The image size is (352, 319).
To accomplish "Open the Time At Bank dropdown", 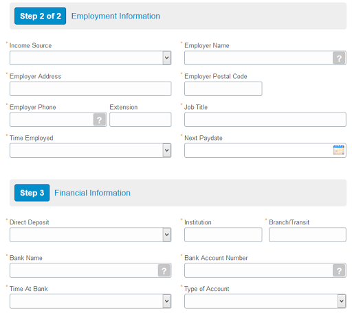I will tap(90, 301).
